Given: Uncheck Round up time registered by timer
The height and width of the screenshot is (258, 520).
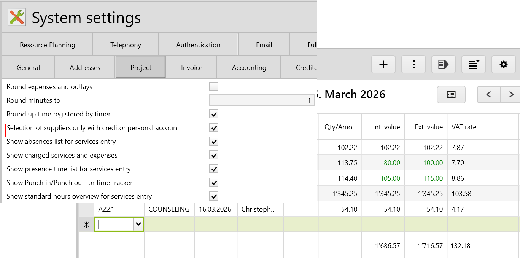Looking at the screenshot, I should pos(214,114).
